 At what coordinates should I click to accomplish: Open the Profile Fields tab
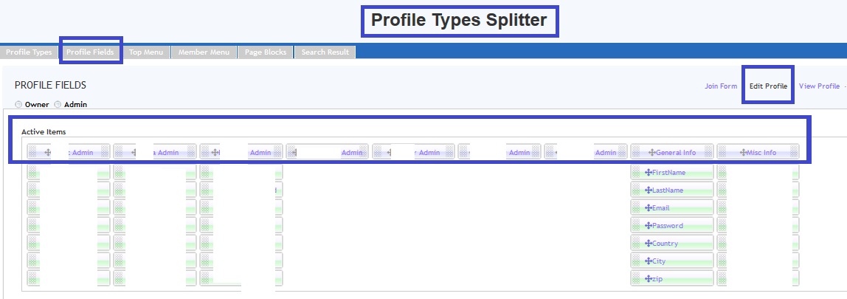click(x=90, y=52)
